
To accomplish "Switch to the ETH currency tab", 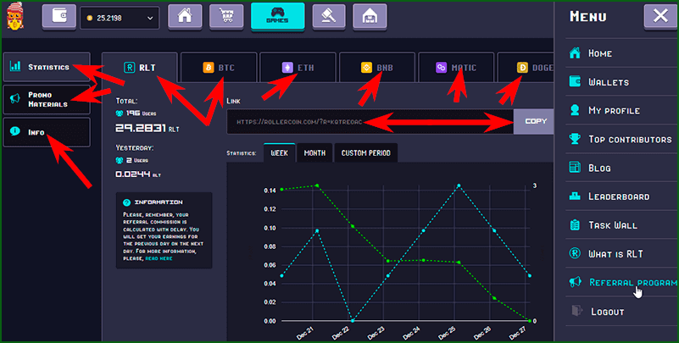I will pyautogui.click(x=298, y=68).
